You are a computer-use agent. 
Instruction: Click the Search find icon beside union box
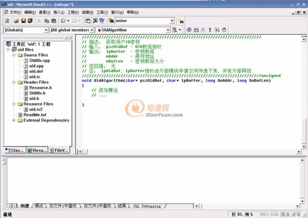(181, 21)
